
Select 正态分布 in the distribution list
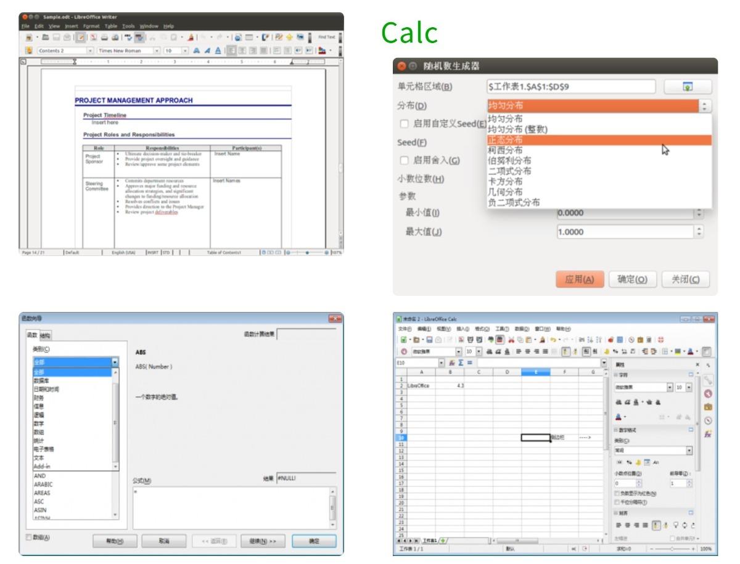(x=599, y=140)
